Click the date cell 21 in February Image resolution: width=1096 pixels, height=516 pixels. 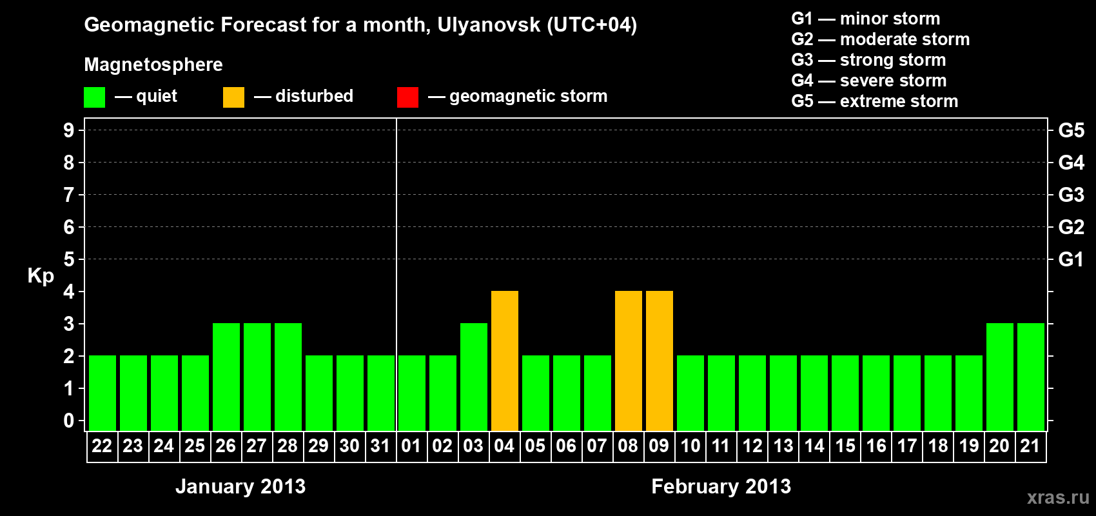pyautogui.click(x=1031, y=446)
